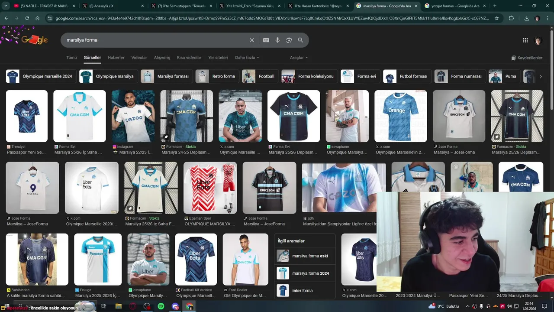Click the Chrome address bar URL
The height and width of the screenshot is (312, 554).
pos(272,18)
